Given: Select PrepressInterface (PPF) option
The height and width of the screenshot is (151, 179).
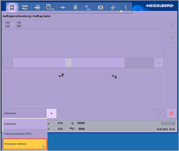Looking at the screenshot, I should point(25,134).
